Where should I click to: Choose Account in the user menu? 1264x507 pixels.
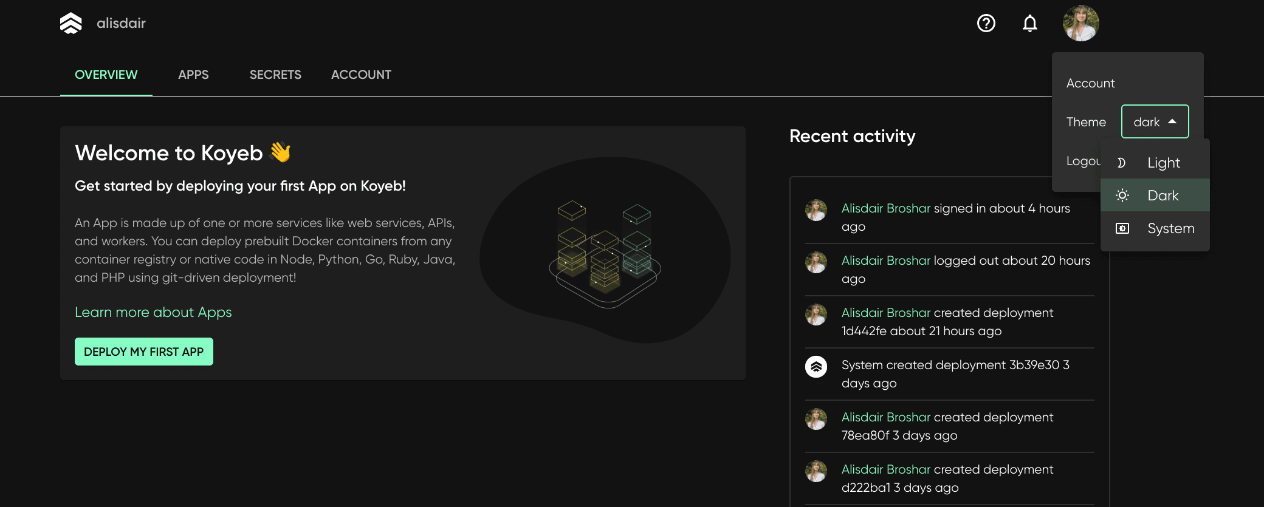pyautogui.click(x=1090, y=83)
